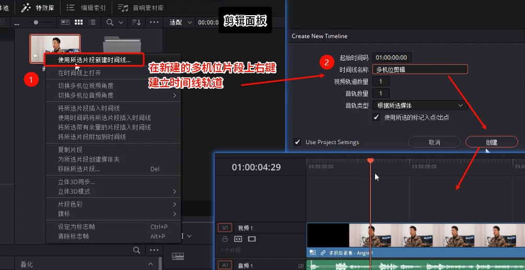This screenshot has width=525, height=270.
Task: Open the media pool sort order menu
Action: tap(136, 22)
